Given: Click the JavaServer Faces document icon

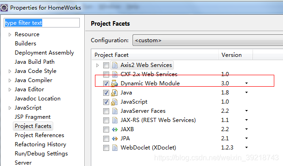Looking at the screenshot, I should click(x=115, y=111).
